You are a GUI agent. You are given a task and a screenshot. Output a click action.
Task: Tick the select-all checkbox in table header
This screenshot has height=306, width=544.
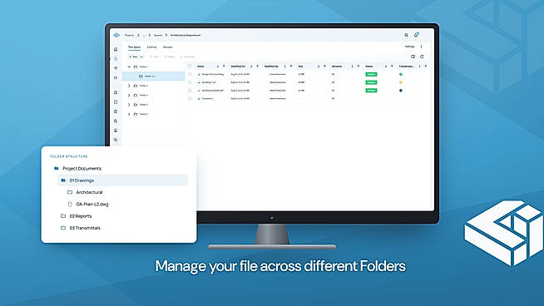190,66
